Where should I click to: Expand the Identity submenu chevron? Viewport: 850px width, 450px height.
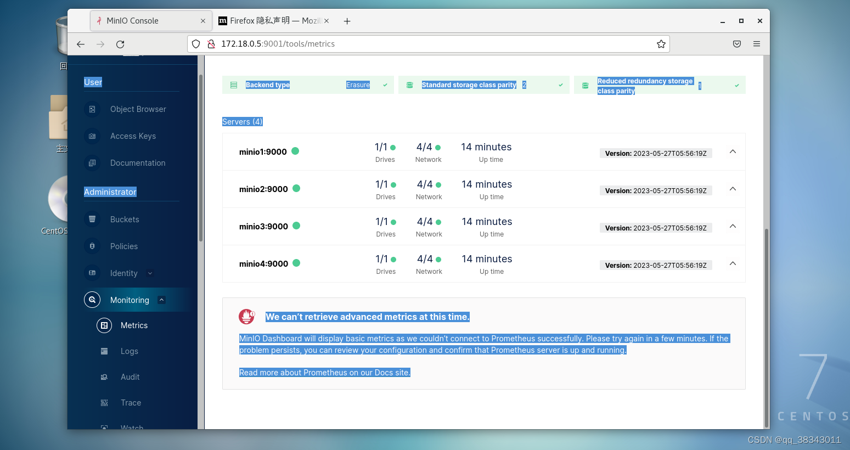(150, 273)
